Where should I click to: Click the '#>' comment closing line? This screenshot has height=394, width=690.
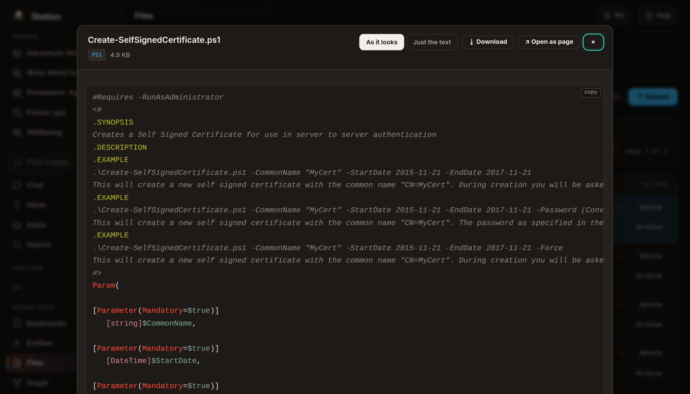pos(97,273)
